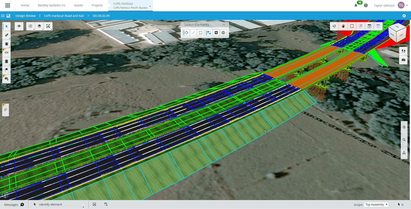Go to the Assets tab
This screenshot has height=209, width=411.
coord(78,5)
